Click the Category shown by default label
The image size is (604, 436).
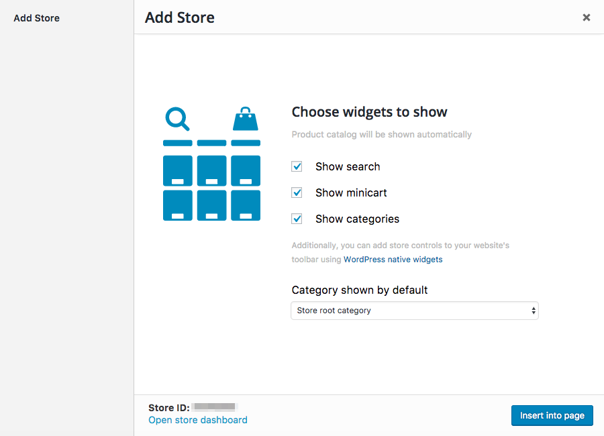360,290
